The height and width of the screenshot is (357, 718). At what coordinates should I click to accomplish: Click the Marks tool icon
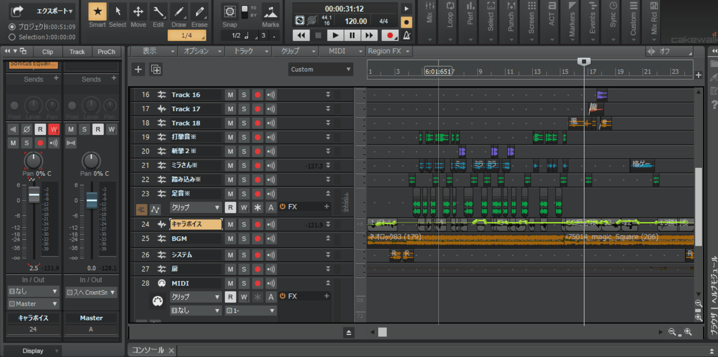[270, 12]
